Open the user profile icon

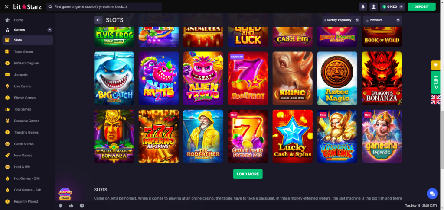(x=374, y=6)
